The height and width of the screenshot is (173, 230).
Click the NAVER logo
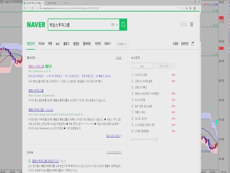36,25
